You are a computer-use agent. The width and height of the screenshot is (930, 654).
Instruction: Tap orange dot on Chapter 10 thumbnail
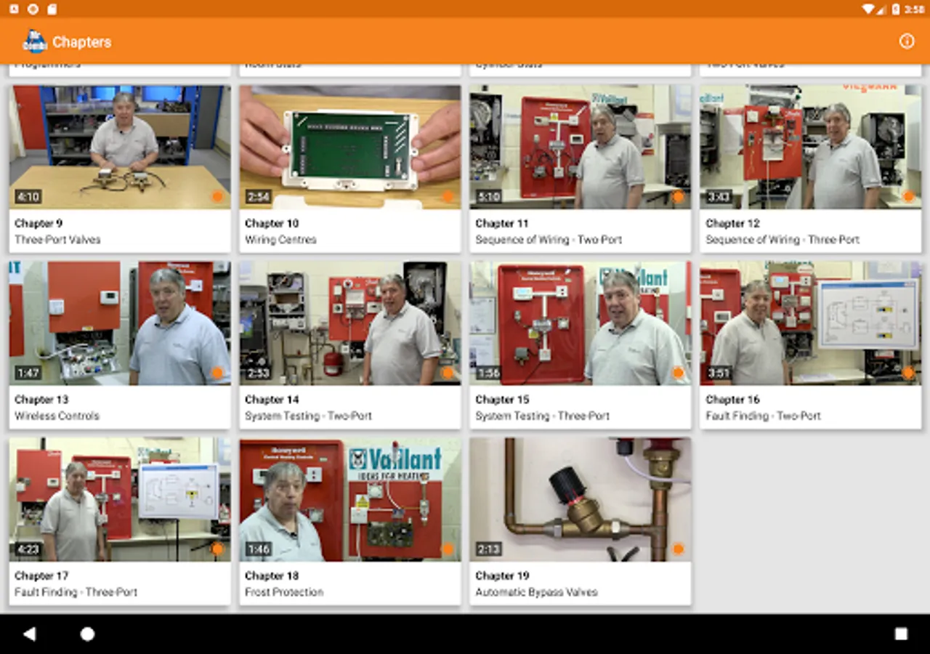tap(448, 196)
